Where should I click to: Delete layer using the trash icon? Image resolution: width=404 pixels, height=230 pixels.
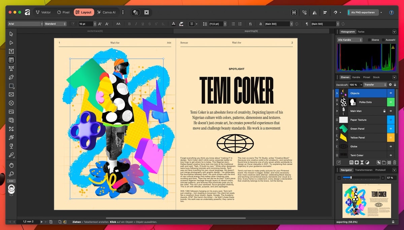pos(395,162)
